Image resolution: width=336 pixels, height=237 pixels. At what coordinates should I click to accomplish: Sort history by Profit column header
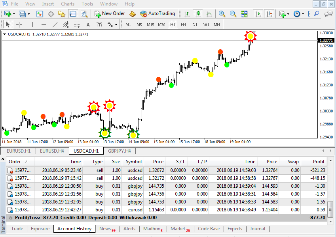coord(319,162)
